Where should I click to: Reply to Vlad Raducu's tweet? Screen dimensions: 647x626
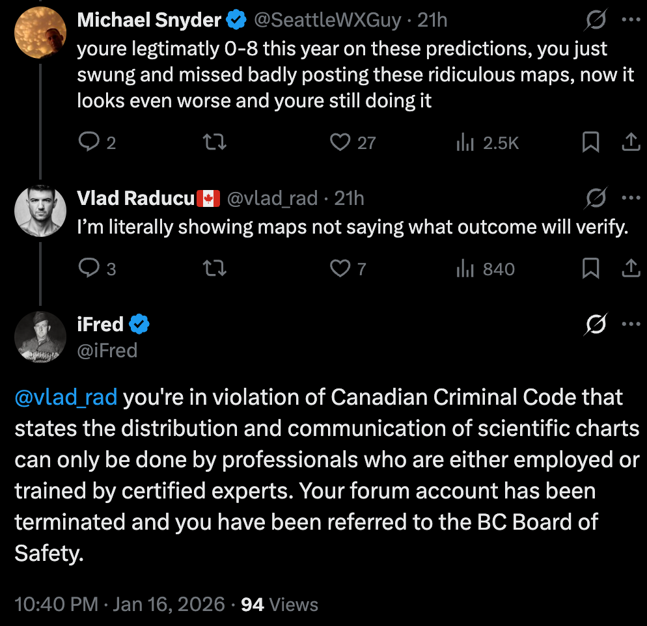[88, 268]
